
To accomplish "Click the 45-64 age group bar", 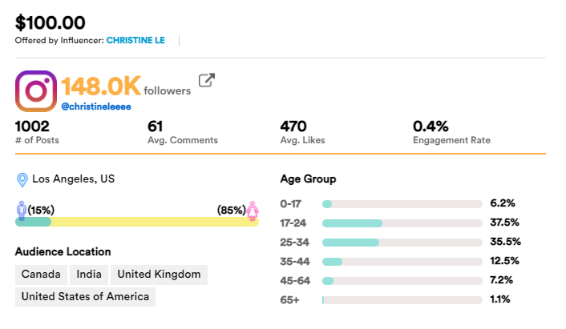I will pos(402,281).
